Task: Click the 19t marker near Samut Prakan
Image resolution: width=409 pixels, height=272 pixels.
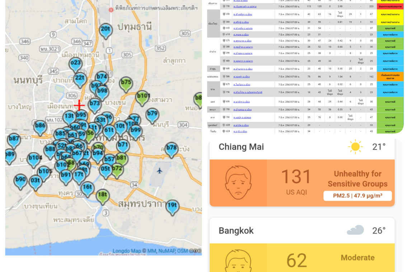Action: pyautogui.click(x=172, y=206)
